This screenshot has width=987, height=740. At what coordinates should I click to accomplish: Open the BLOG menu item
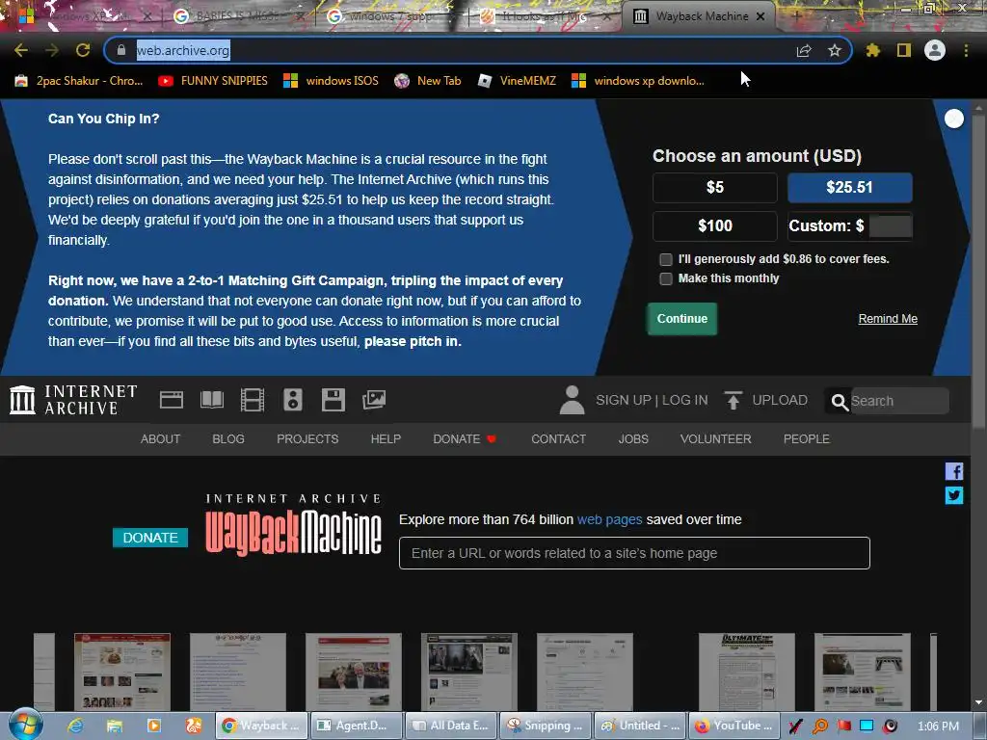[x=228, y=439]
